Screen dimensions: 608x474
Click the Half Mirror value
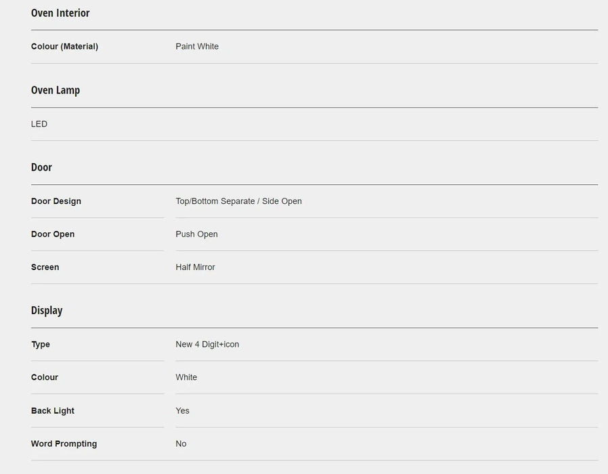point(195,267)
